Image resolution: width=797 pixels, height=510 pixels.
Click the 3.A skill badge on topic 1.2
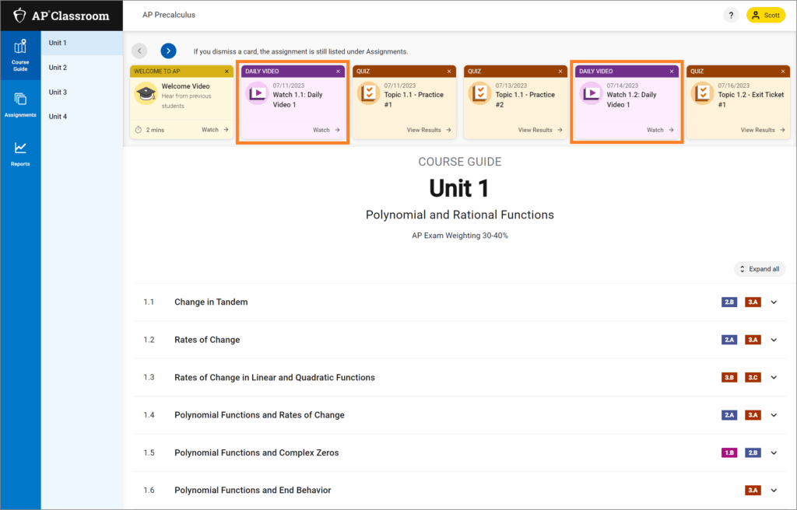(x=753, y=340)
